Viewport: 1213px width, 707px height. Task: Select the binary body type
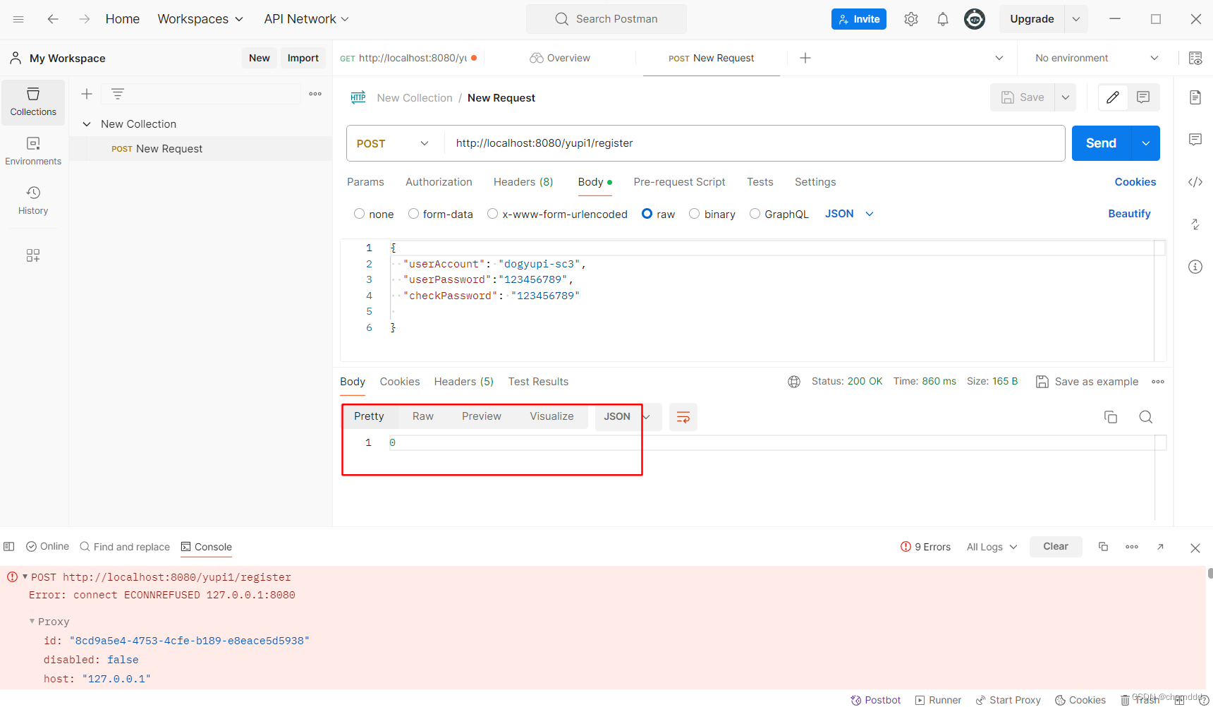click(x=695, y=214)
